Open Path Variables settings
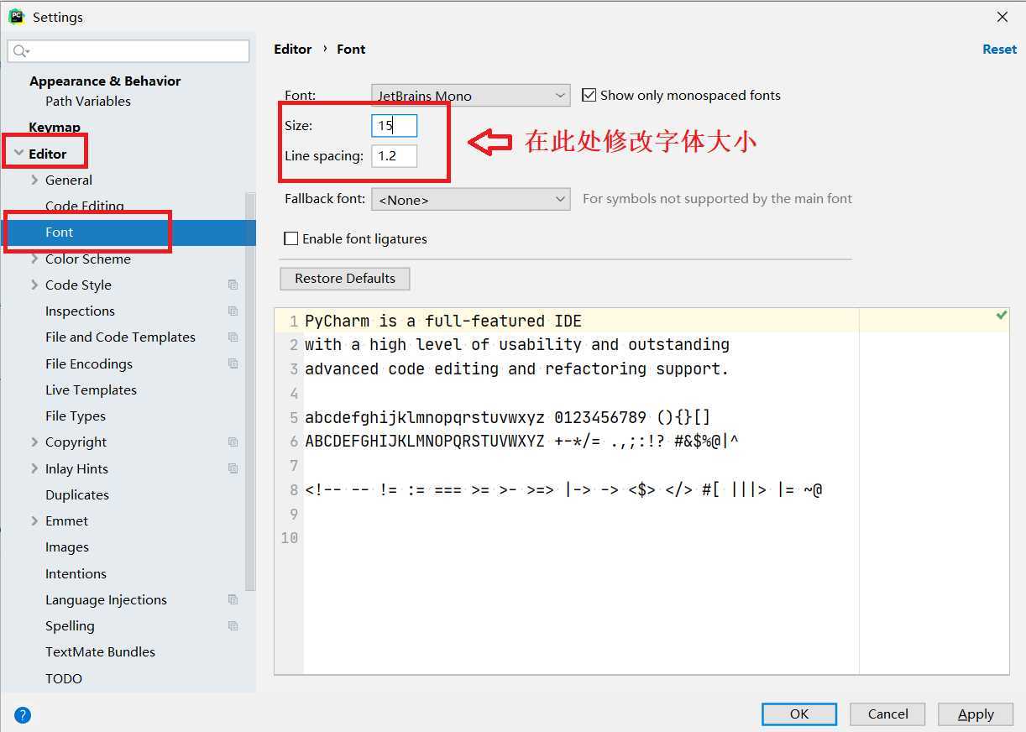Image resolution: width=1026 pixels, height=732 pixels. [x=88, y=101]
